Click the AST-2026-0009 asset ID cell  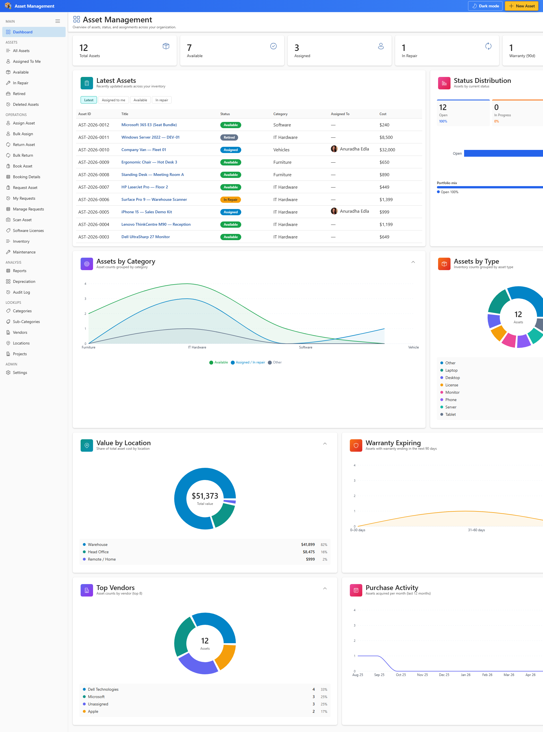pos(94,162)
